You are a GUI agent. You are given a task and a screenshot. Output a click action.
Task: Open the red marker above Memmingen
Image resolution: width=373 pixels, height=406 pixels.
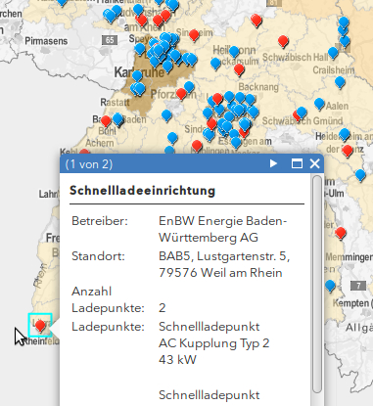(x=341, y=233)
